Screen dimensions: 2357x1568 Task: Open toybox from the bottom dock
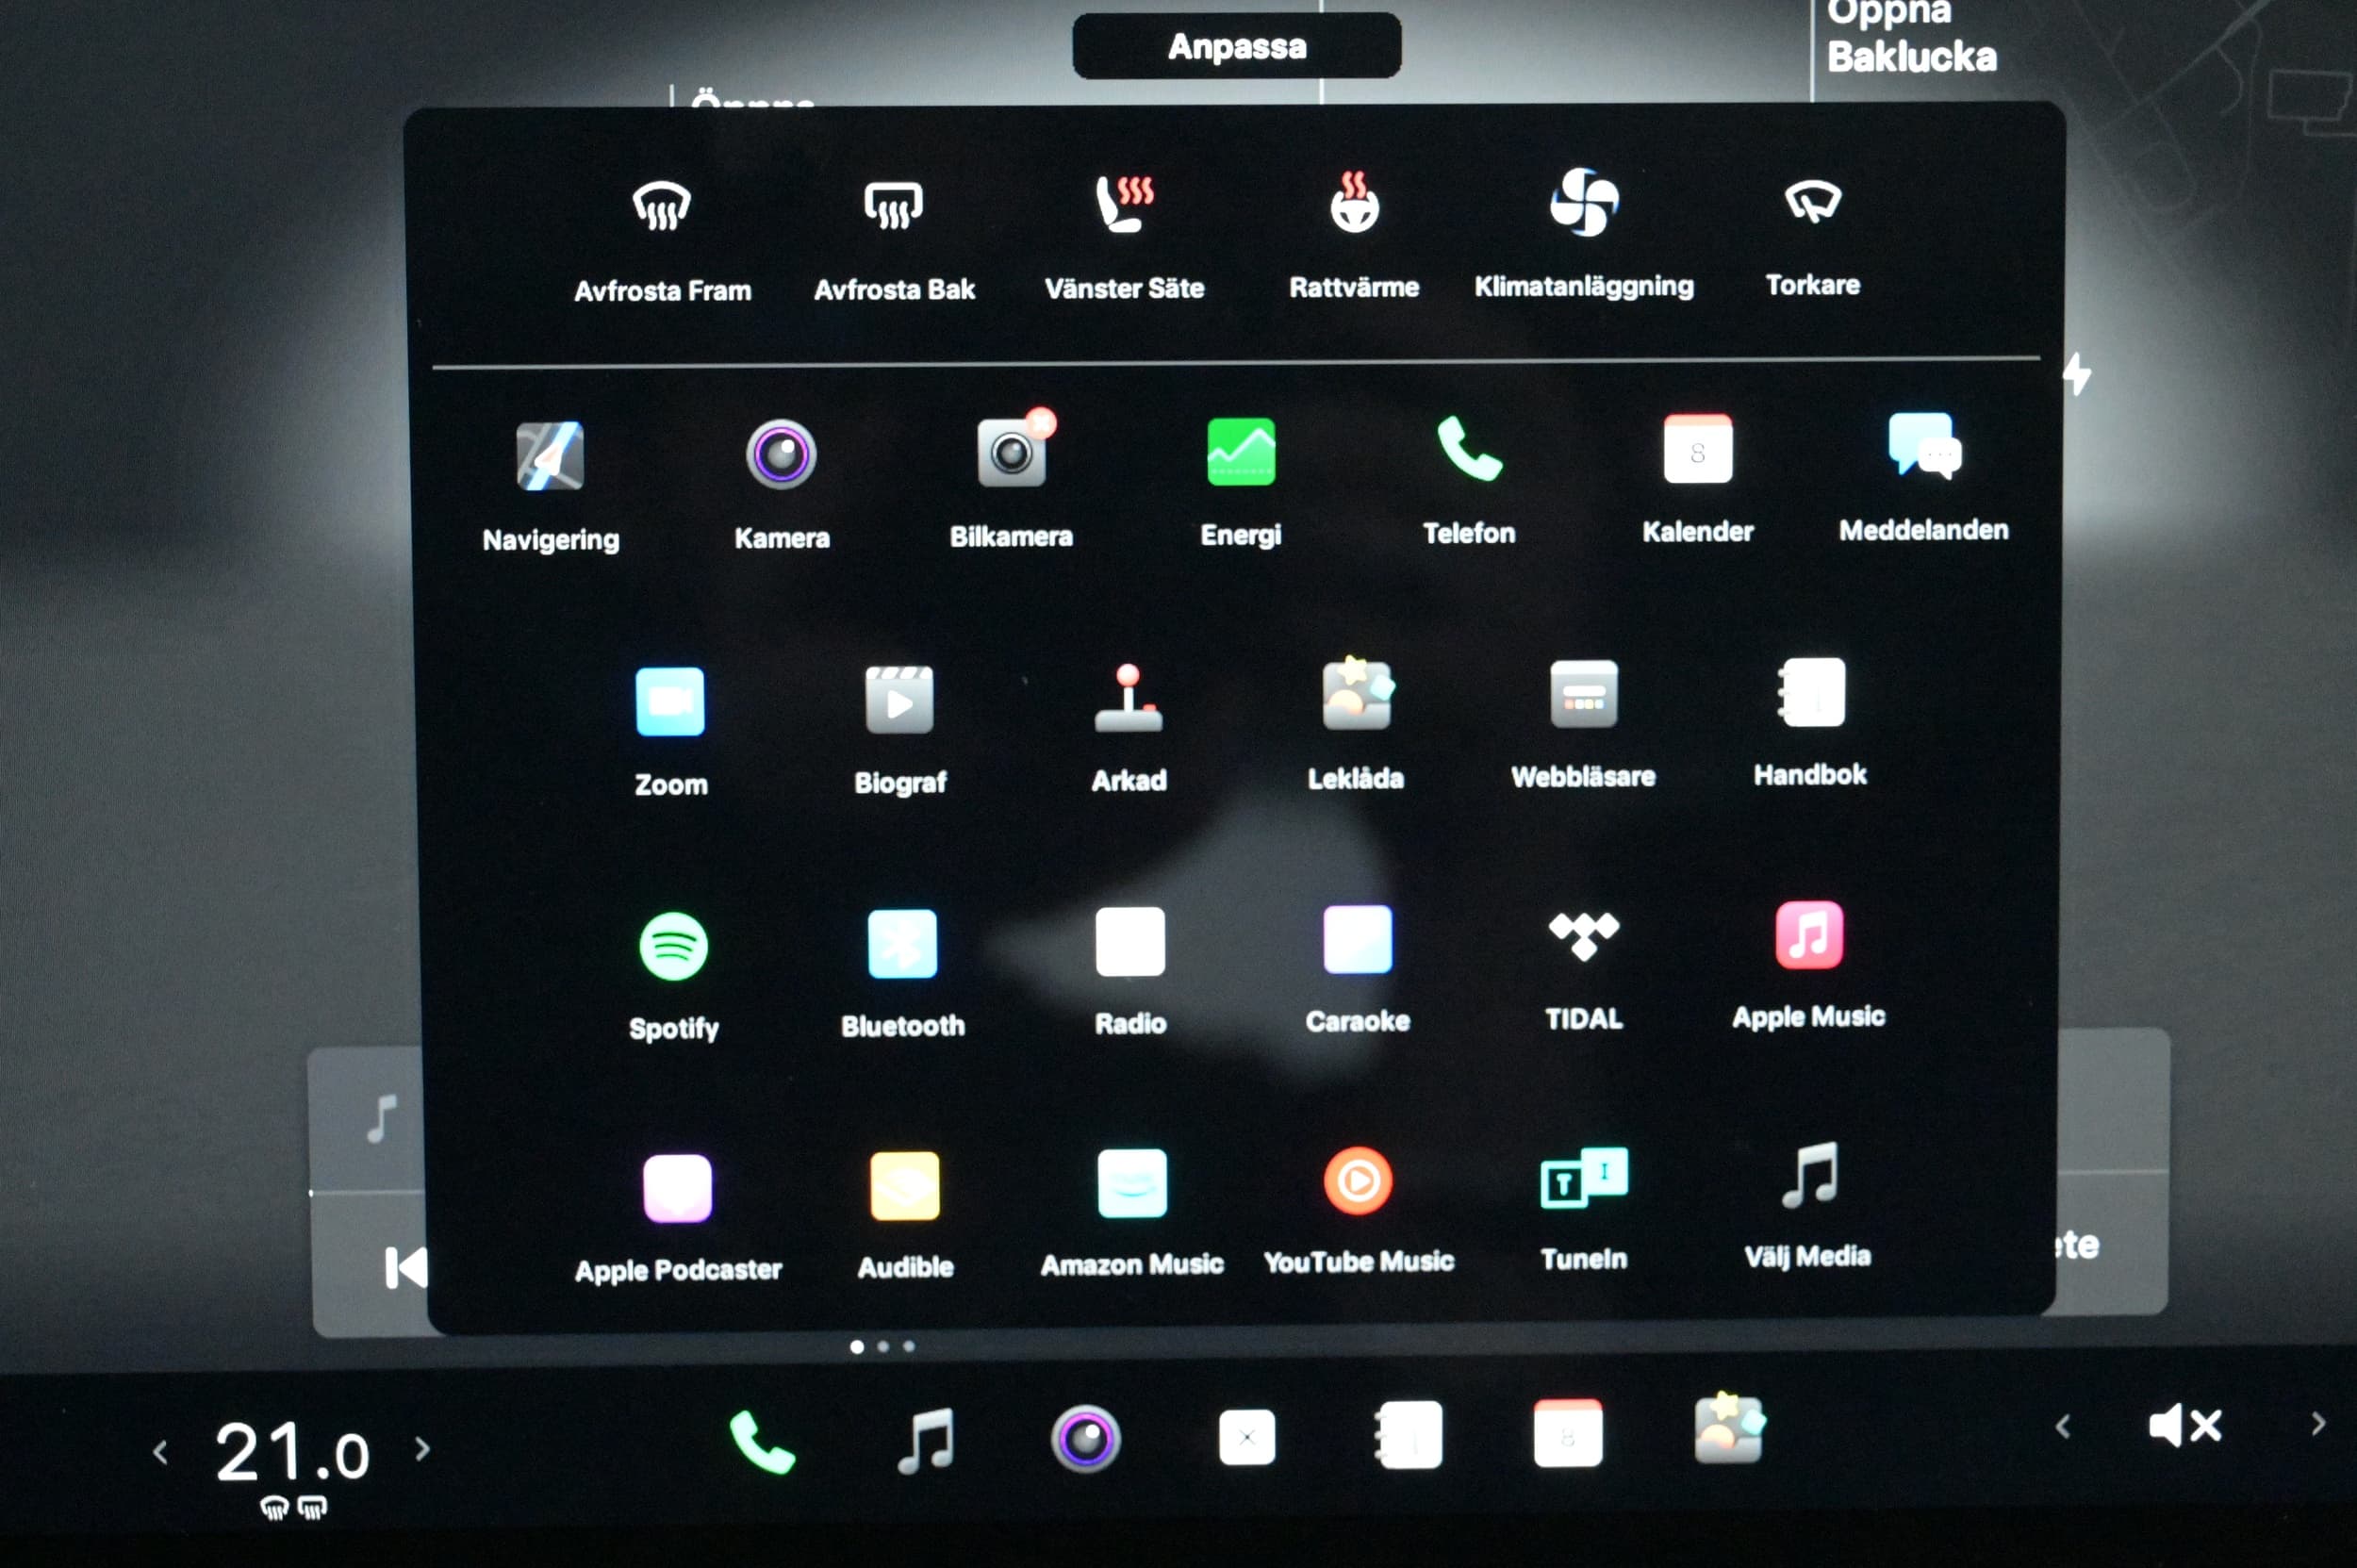(x=1729, y=1428)
